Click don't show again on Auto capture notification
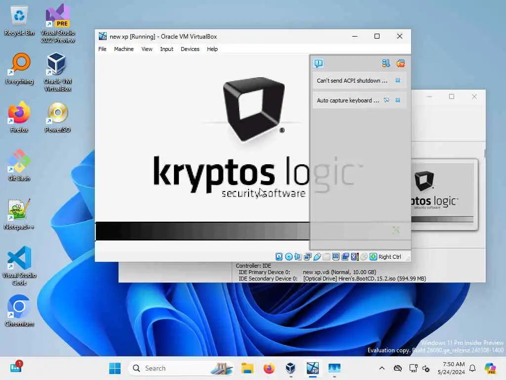 386,100
